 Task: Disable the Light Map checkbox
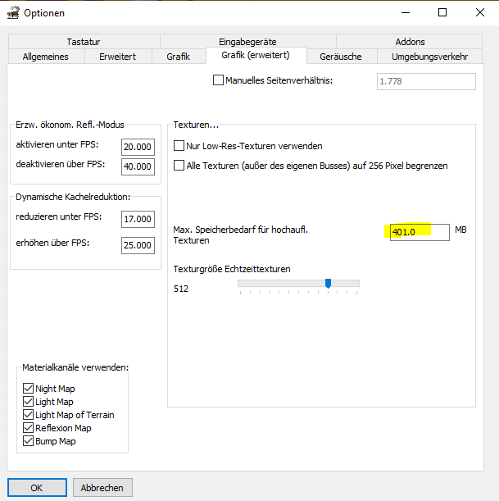(29, 402)
